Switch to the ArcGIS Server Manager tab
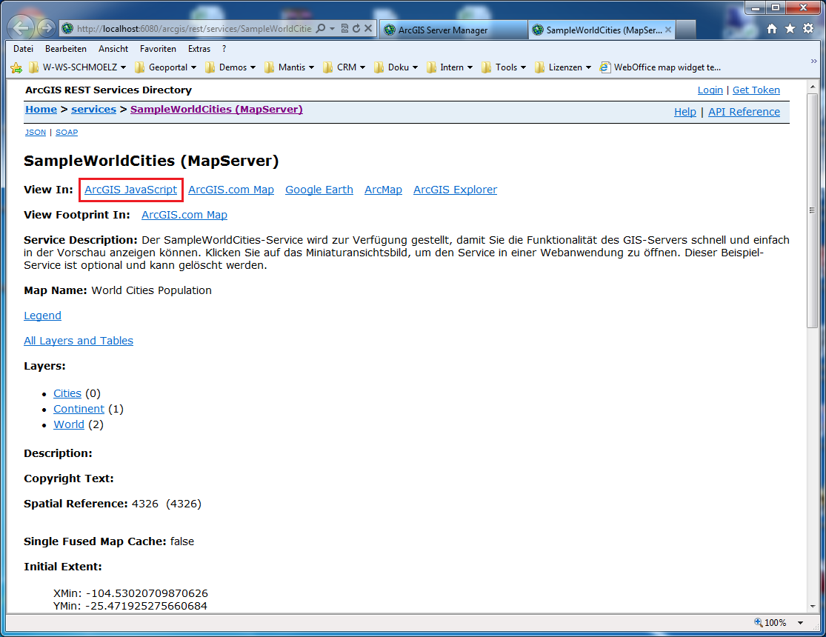826x637 pixels. (444, 30)
